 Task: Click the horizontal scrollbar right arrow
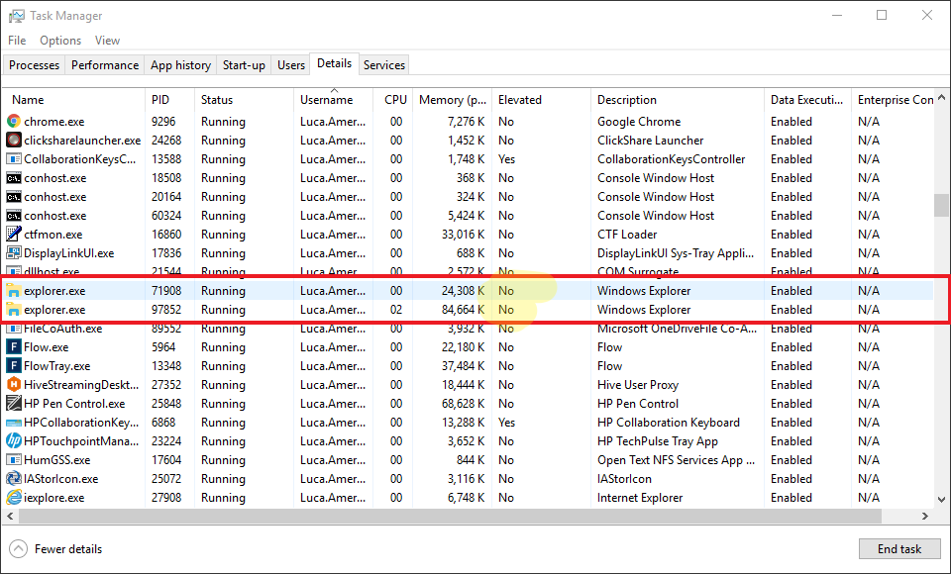point(925,517)
